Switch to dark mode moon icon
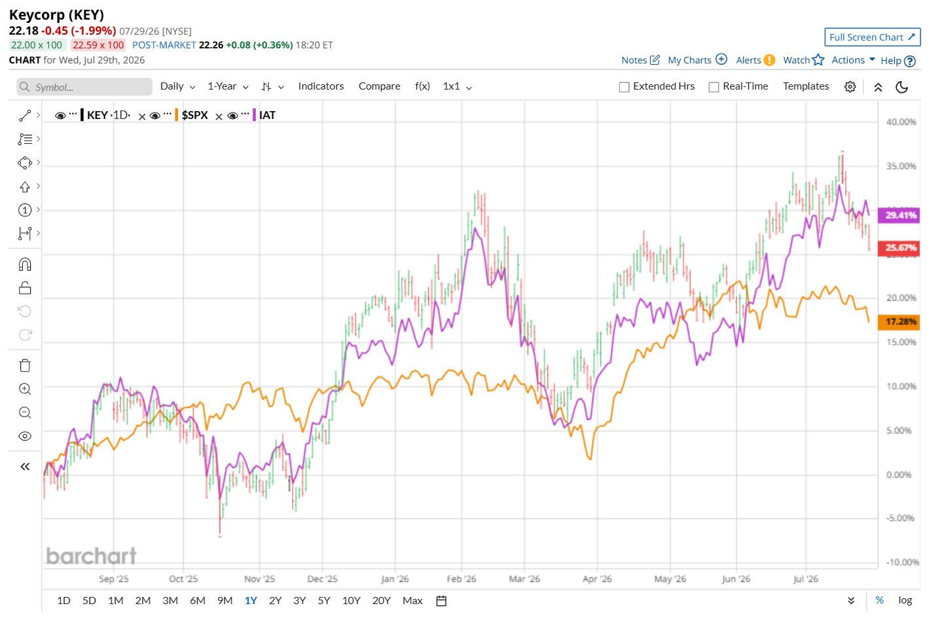This screenshot has height=627, width=942. point(901,87)
